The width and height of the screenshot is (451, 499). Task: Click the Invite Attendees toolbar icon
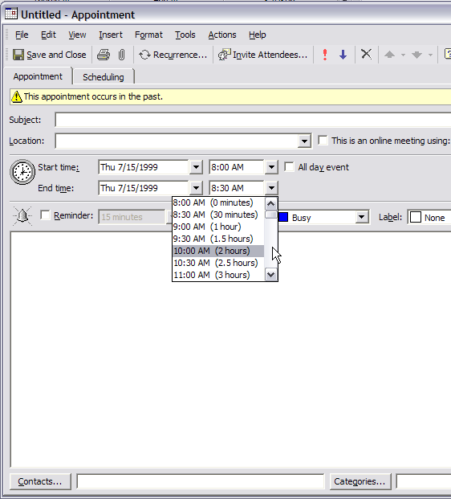point(224,55)
